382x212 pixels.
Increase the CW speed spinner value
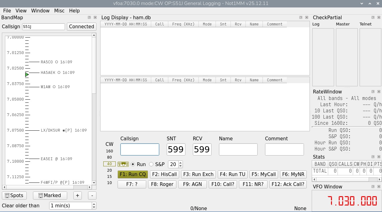pyautogui.click(x=181, y=163)
